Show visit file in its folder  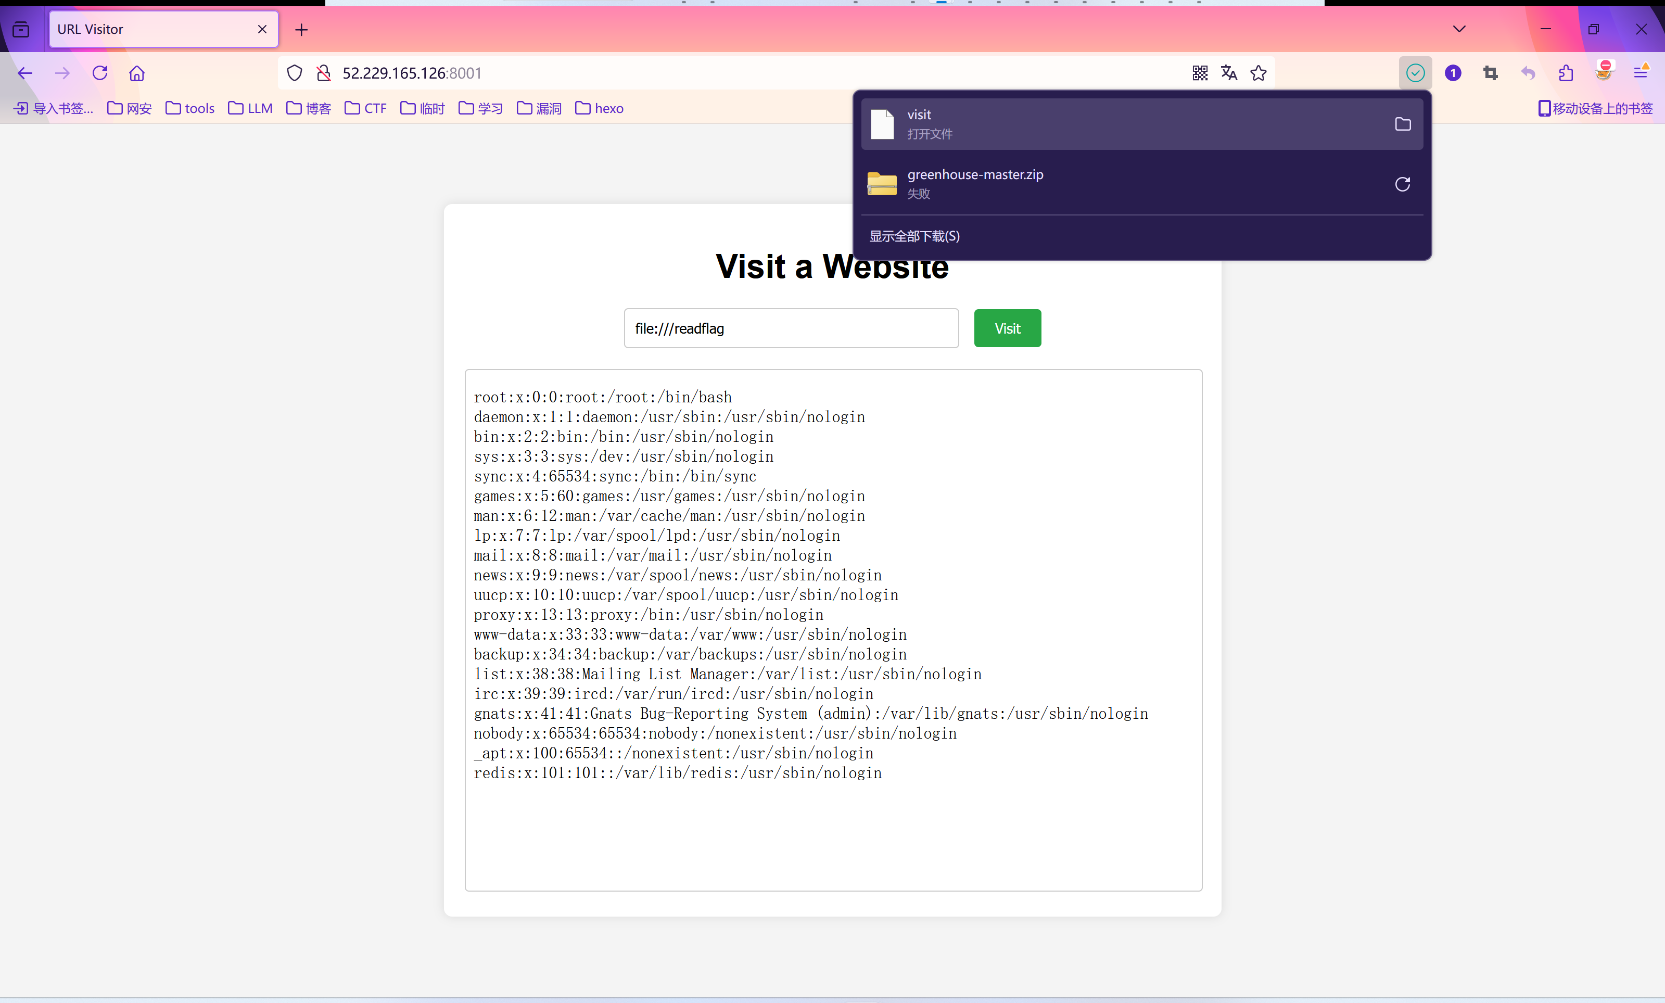(1403, 124)
